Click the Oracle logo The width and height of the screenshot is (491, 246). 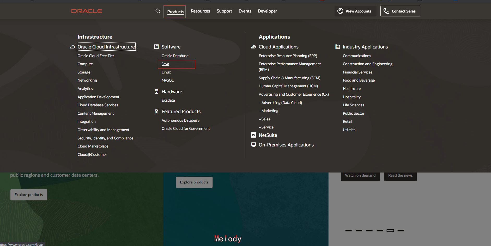coord(86,11)
